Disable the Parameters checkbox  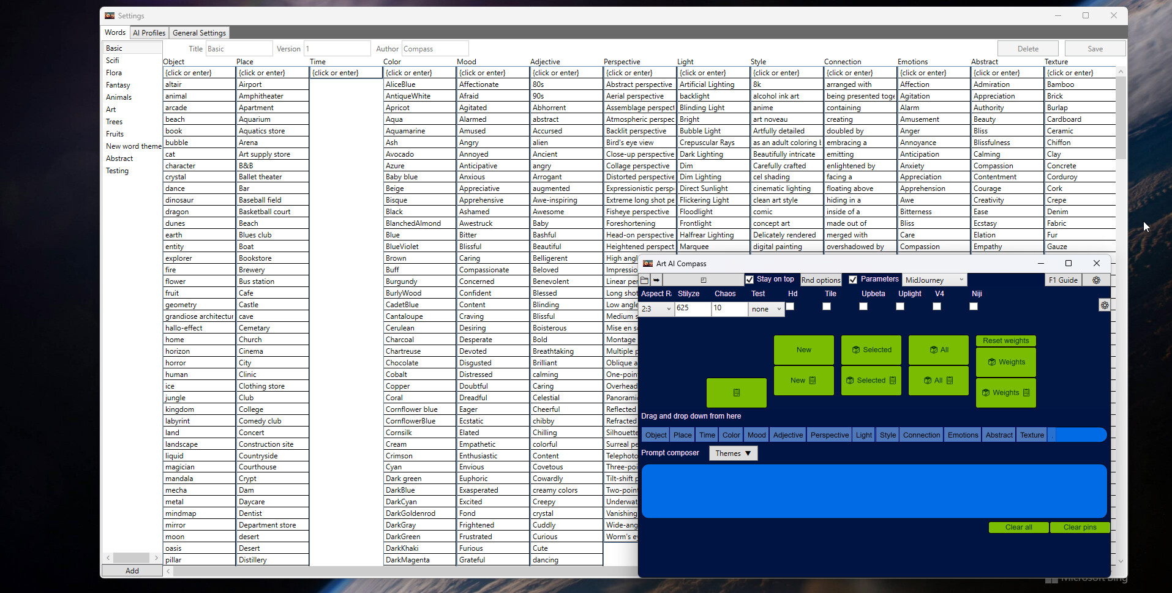point(852,279)
